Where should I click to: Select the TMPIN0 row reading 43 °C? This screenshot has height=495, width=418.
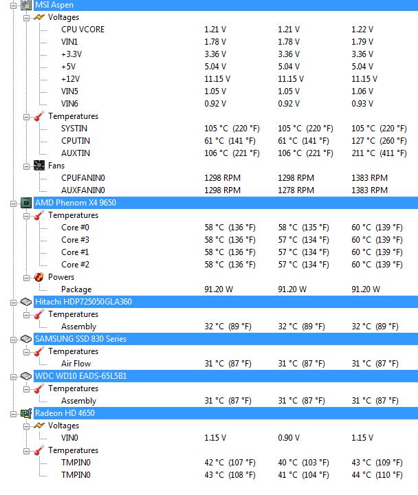point(76,475)
